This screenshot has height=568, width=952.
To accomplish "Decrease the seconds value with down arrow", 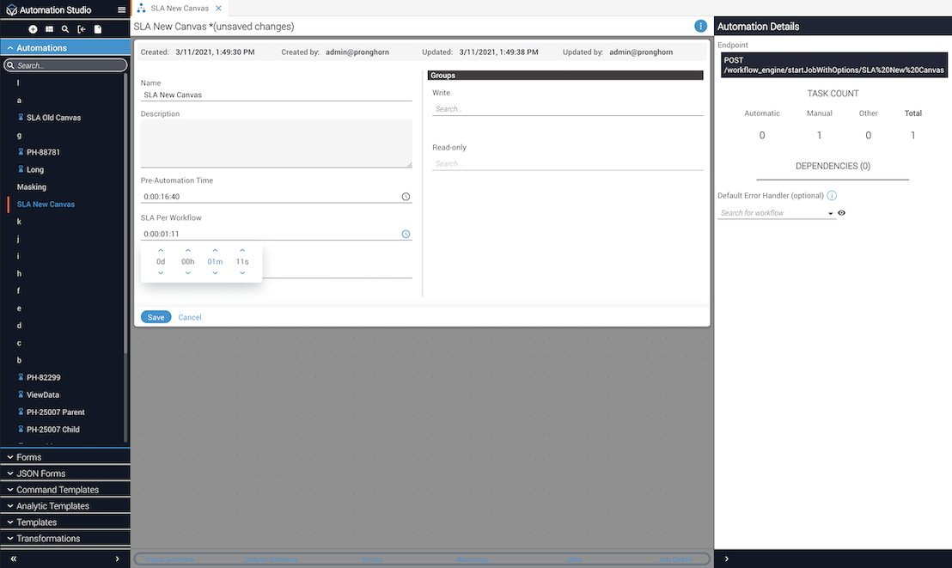I will point(242,273).
